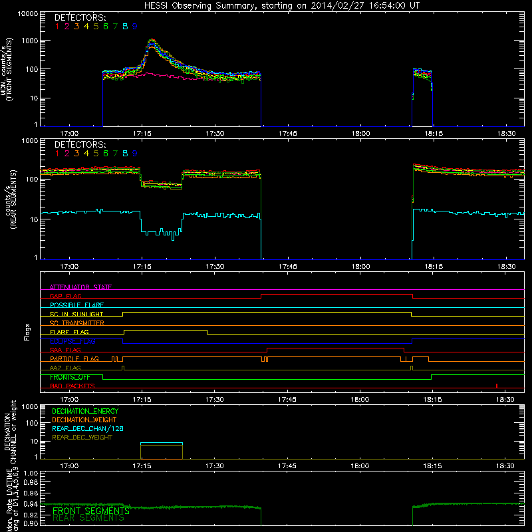532x532 pixels.
Task: Click the 18:00 tick label under the rear segments plot
Action: click(360, 267)
